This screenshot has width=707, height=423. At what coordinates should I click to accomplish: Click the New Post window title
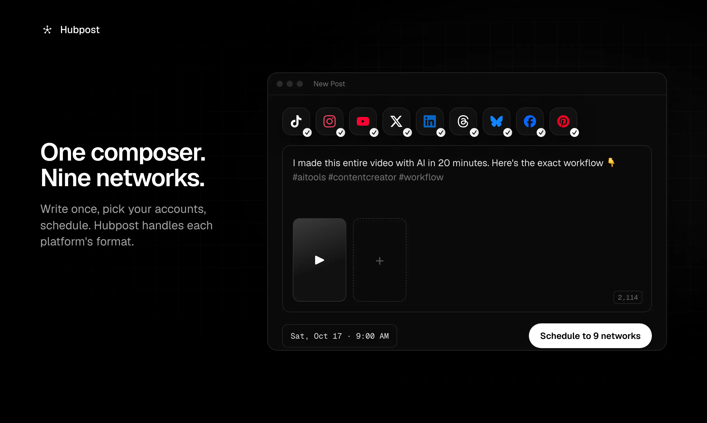pos(329,84)
